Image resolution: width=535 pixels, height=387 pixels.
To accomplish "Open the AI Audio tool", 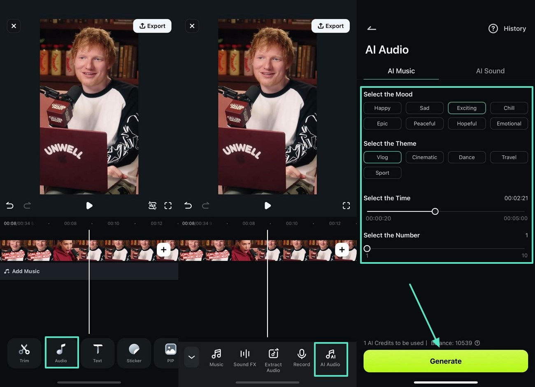I will tap(330, 359).
